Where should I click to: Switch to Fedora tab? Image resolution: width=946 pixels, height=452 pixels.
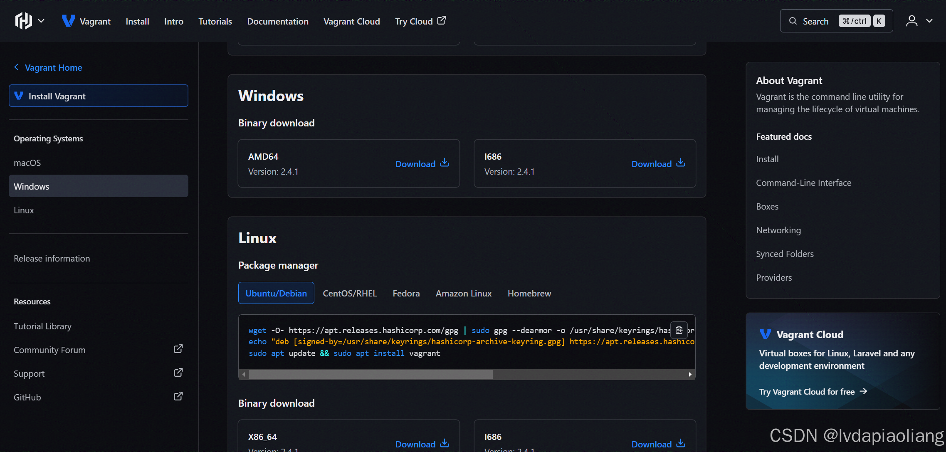pyautogui.click(x=406, y=293)
